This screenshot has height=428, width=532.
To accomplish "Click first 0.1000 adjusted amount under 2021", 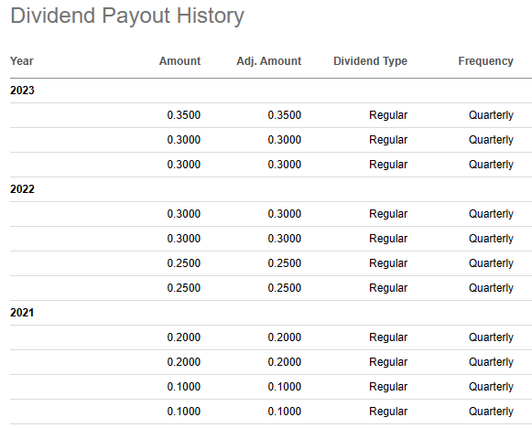I will [285, 387].
